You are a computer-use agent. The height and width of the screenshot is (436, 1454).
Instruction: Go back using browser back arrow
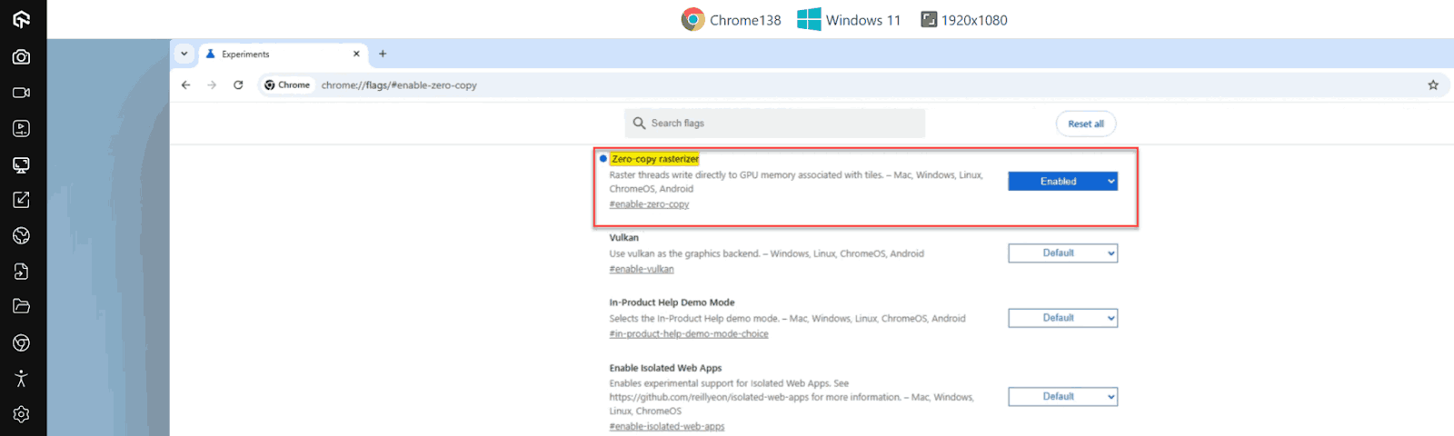[x=186, y=85]
